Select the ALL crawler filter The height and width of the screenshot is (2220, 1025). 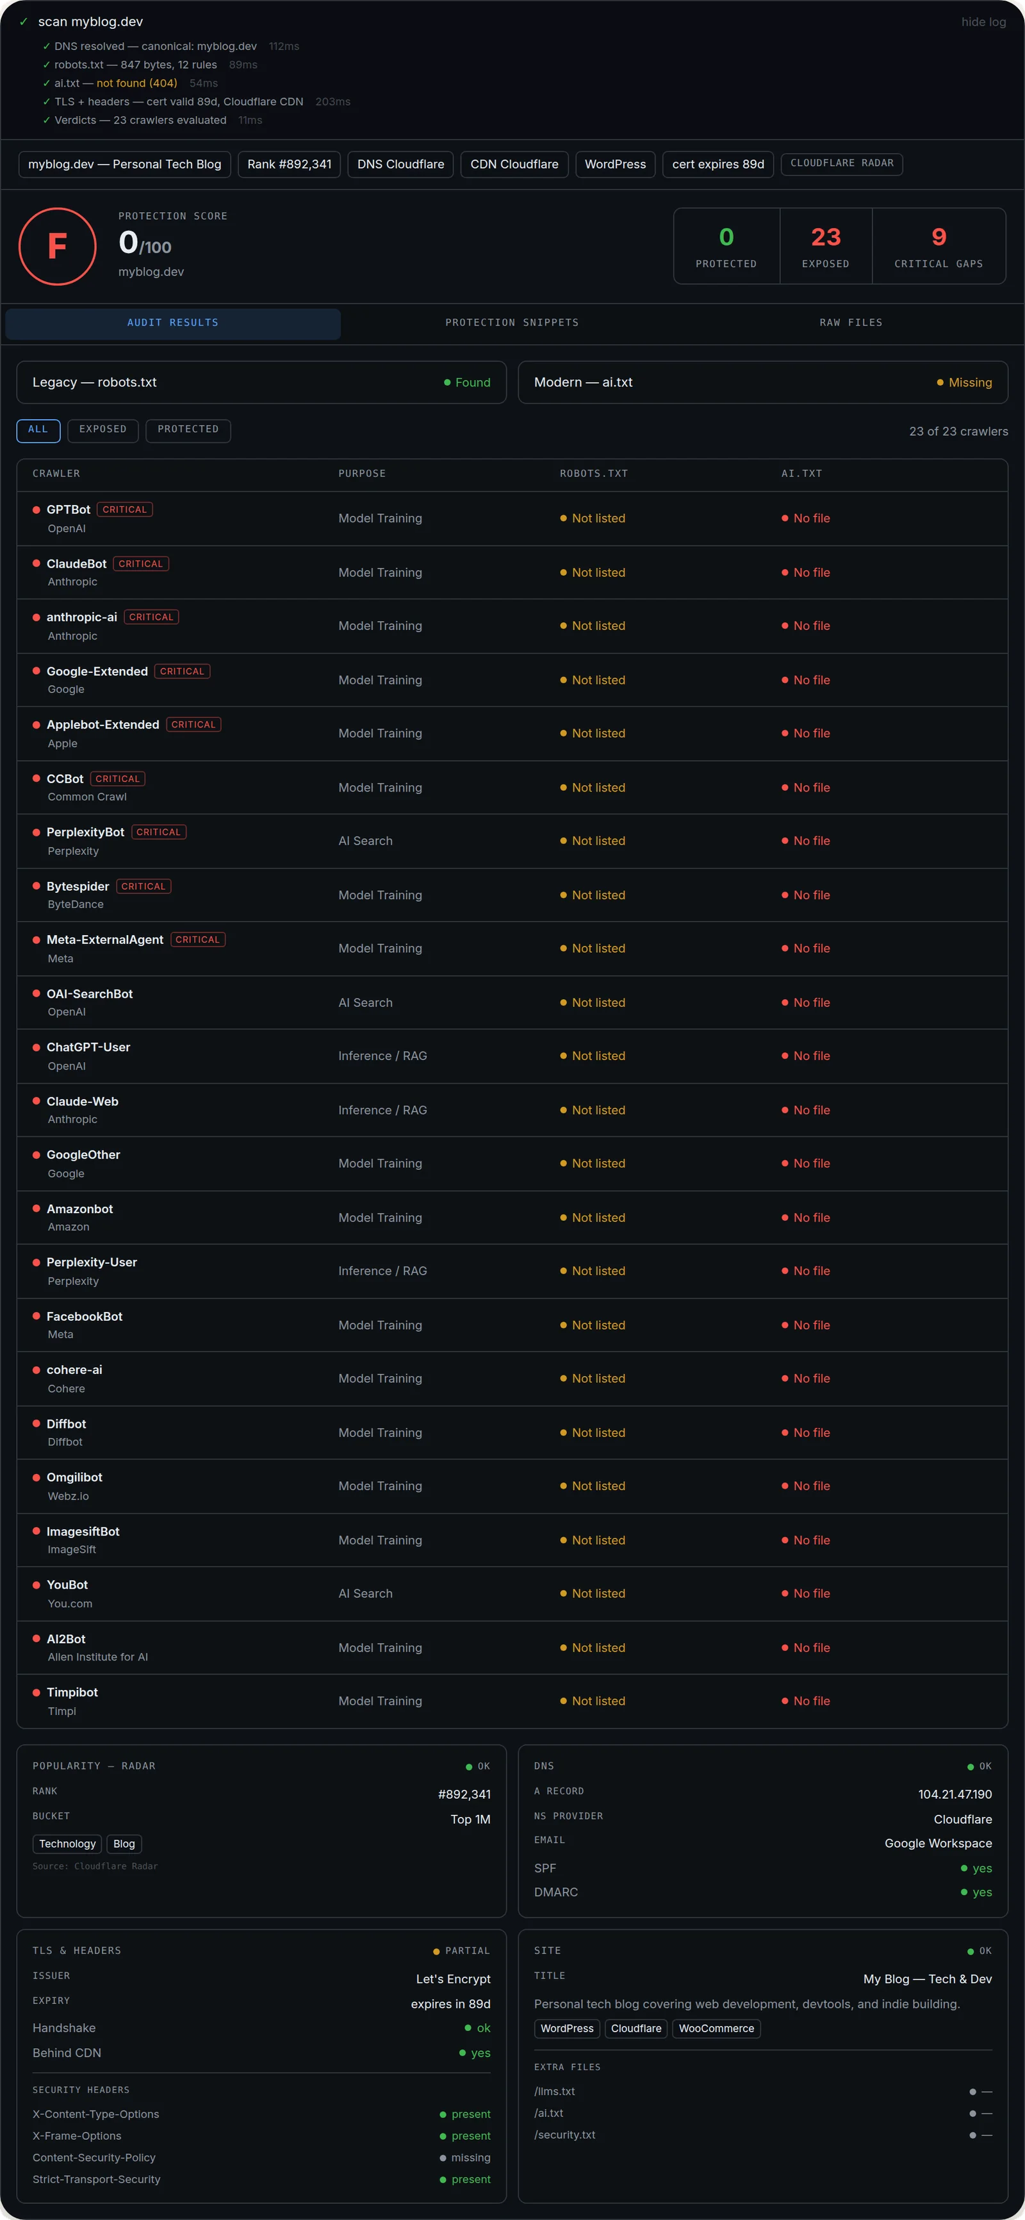(38, 430)
